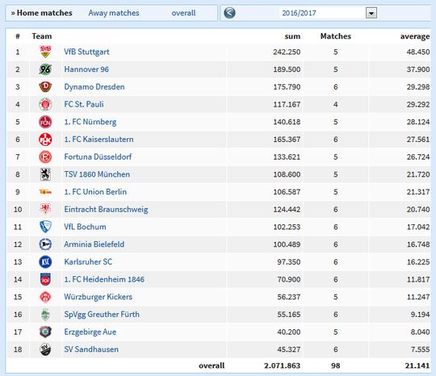Click the TSV 1860 München lion crest
Screen dimensions: 436x376
tap(45, 174)
